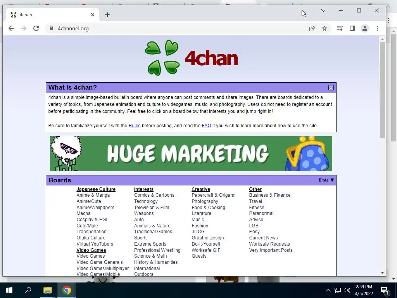Open the Graphic Design board
The image size is (397, 298).
208,238
